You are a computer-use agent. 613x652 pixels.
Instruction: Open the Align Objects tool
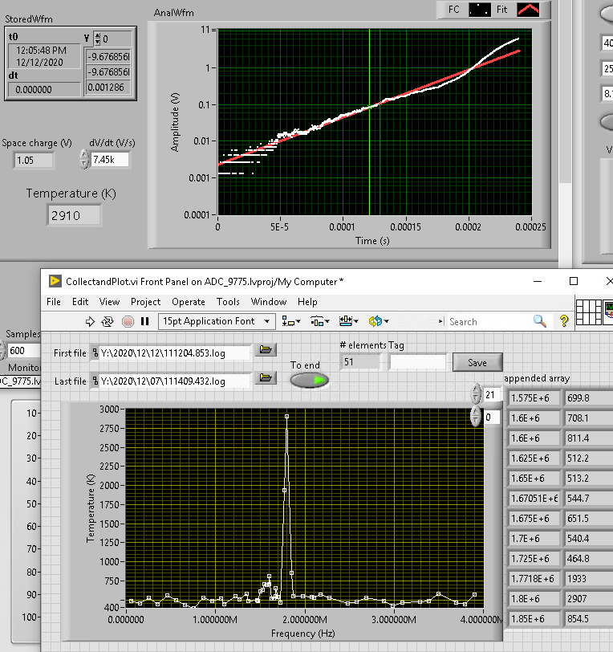click(x=290, y=321)
